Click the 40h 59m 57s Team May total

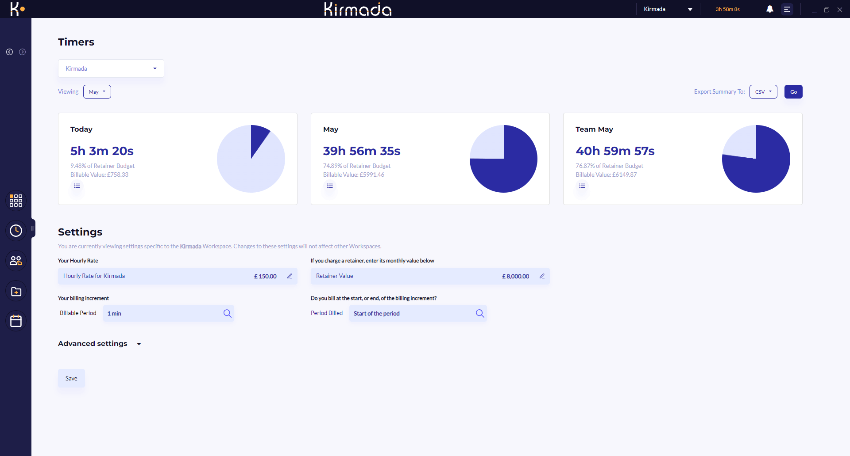pos(615,151)
